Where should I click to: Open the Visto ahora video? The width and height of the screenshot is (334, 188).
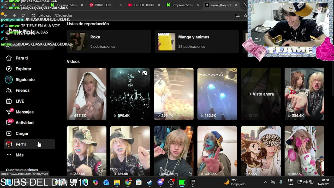pos(261,94)
